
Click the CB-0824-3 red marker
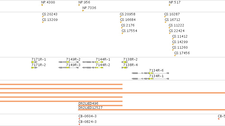pyautogui.click(x=79, y=124)
